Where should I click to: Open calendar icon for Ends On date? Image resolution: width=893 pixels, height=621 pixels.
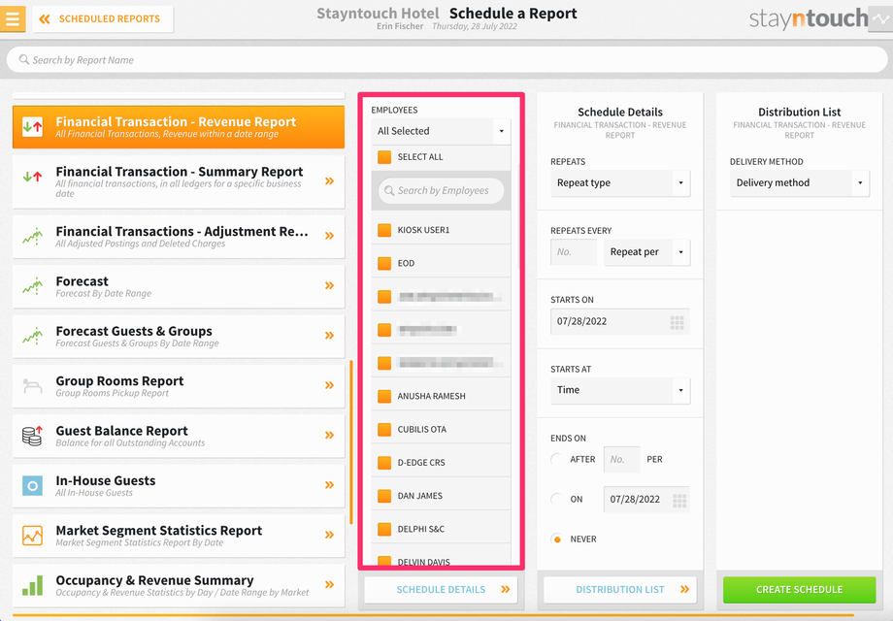679,501
